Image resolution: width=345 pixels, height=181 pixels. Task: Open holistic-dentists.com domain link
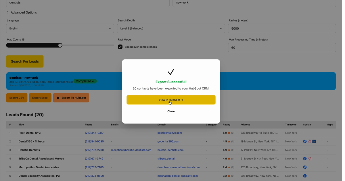click(x=170, y=150)
